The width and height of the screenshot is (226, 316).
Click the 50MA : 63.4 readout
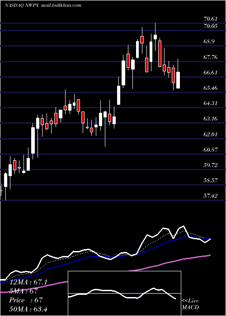click(x=28, y=309)
